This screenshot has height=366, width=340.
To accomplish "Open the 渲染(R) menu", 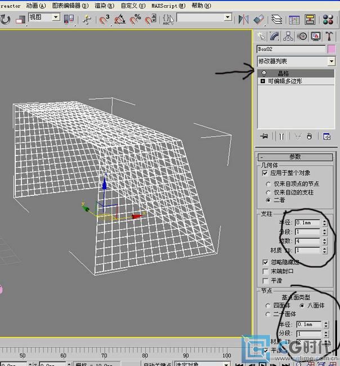I will (x=105, y=6).
